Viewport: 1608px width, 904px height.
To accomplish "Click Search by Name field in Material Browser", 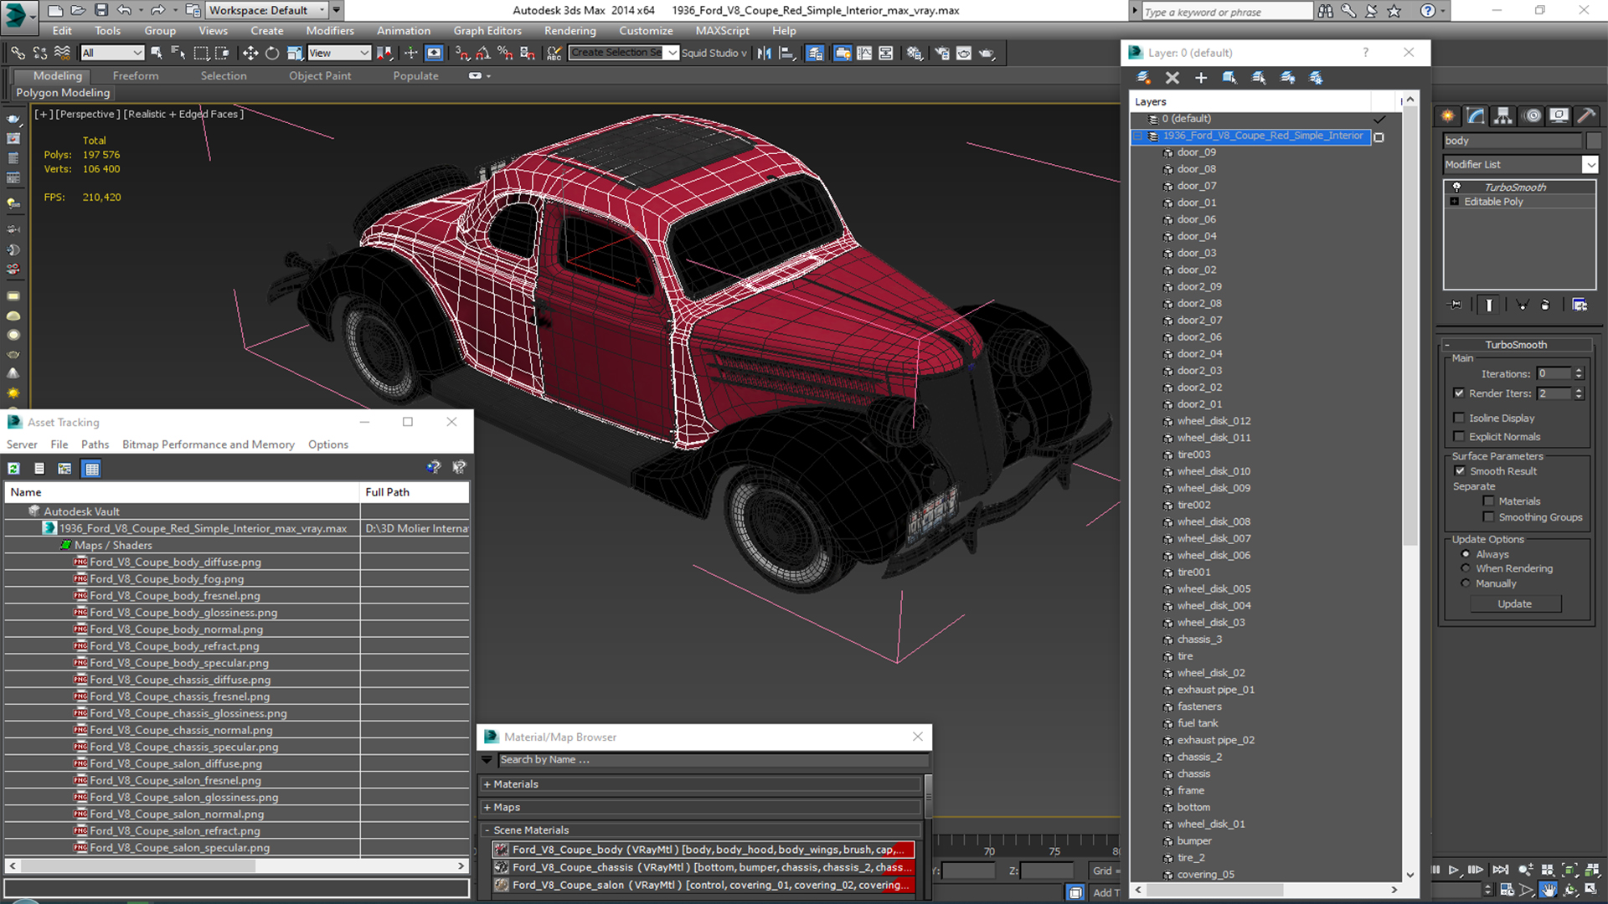I will click(x=714, y=760).
